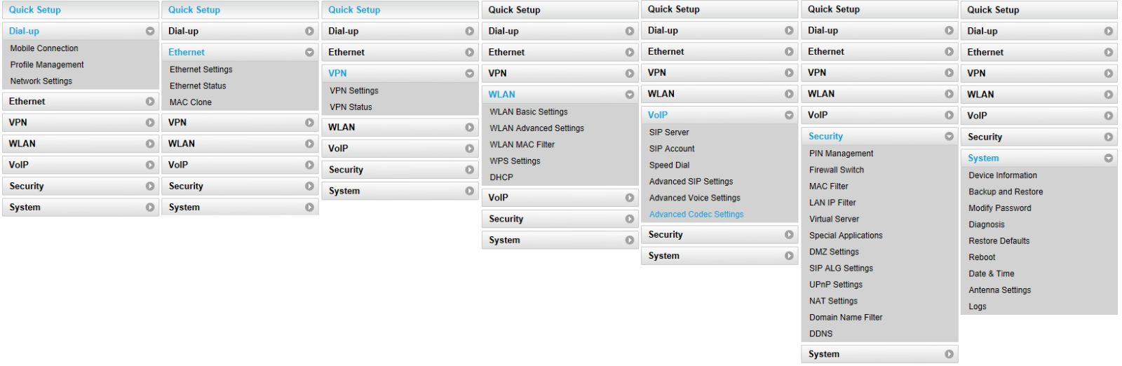Open Backup and Restore page

[1006, 192]
